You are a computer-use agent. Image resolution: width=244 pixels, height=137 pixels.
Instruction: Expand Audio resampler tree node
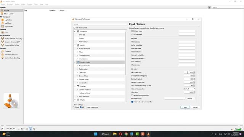77,49
